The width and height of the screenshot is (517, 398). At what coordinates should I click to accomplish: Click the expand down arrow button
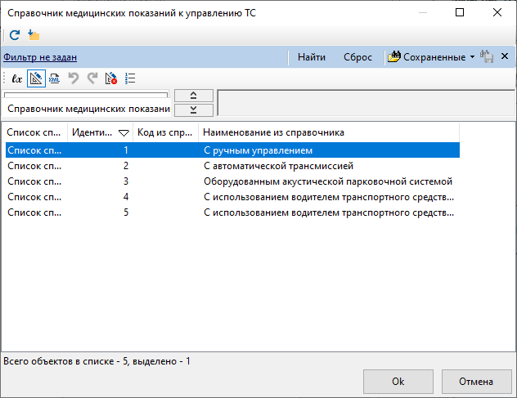194,110
